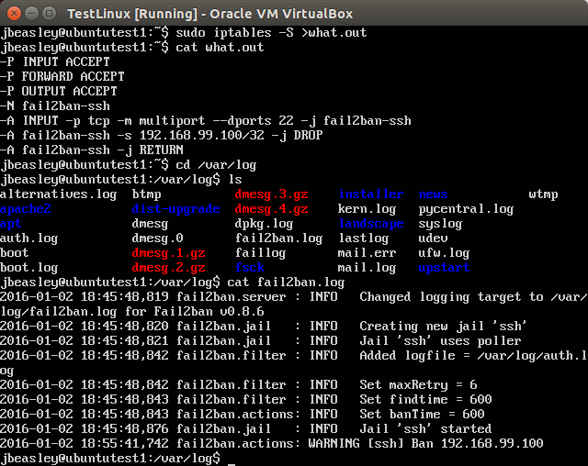Screen dimensions: 588x466
Task: Click the final shell prompt with cursor
Action: (x=118, y=458)
